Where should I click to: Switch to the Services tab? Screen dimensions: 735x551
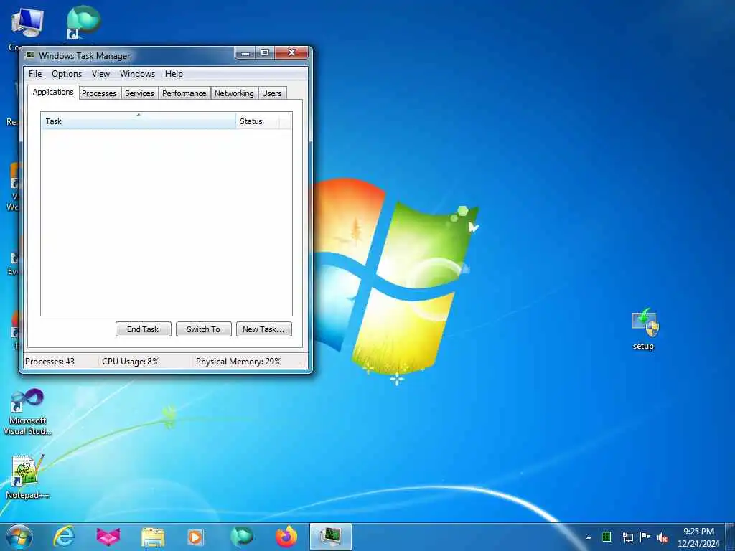coord(139,93)
